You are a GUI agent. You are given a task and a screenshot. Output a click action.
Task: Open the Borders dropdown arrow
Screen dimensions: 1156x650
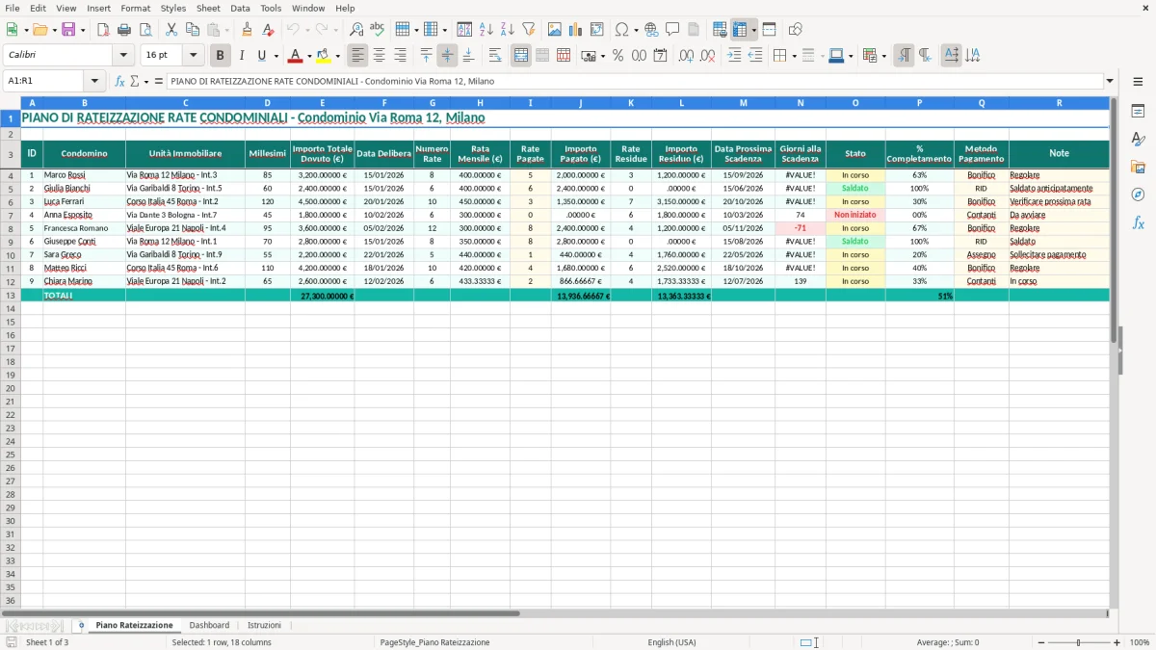click(793, 56)
